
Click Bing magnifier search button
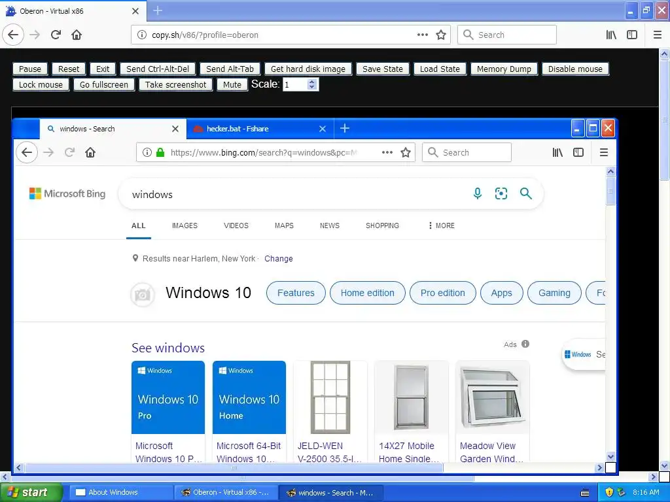click(526, 193)
